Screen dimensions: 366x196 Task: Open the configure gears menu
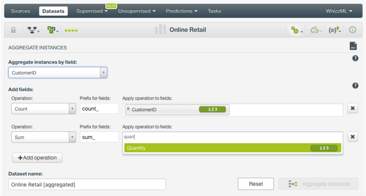296,30
